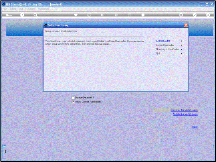Click the checkmark submit toolbar icon
The width and height of the screenshot is (216, 162).
pos(194,15)
